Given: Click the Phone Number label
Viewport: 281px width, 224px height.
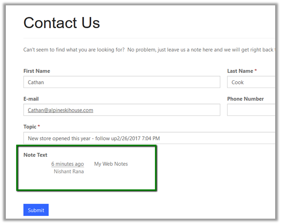Looking at the screenshot, I should pos(245,99).
